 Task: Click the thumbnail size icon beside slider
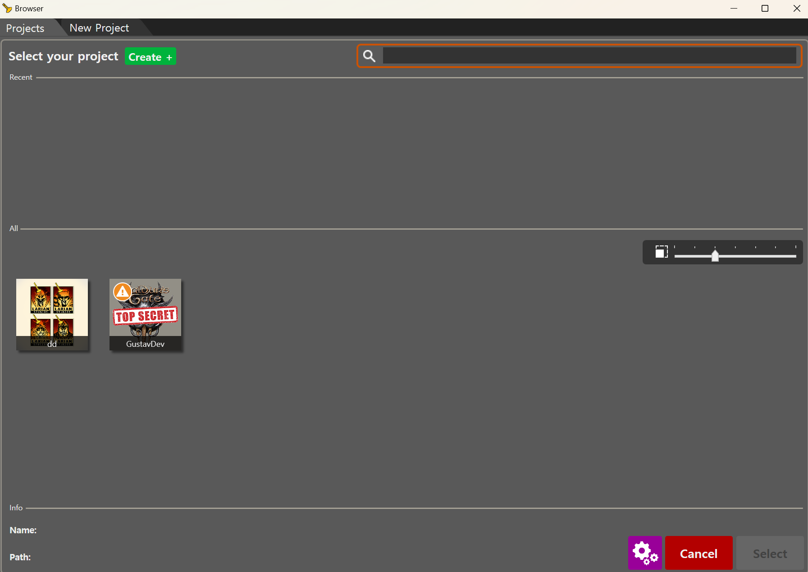coord(662,252)
